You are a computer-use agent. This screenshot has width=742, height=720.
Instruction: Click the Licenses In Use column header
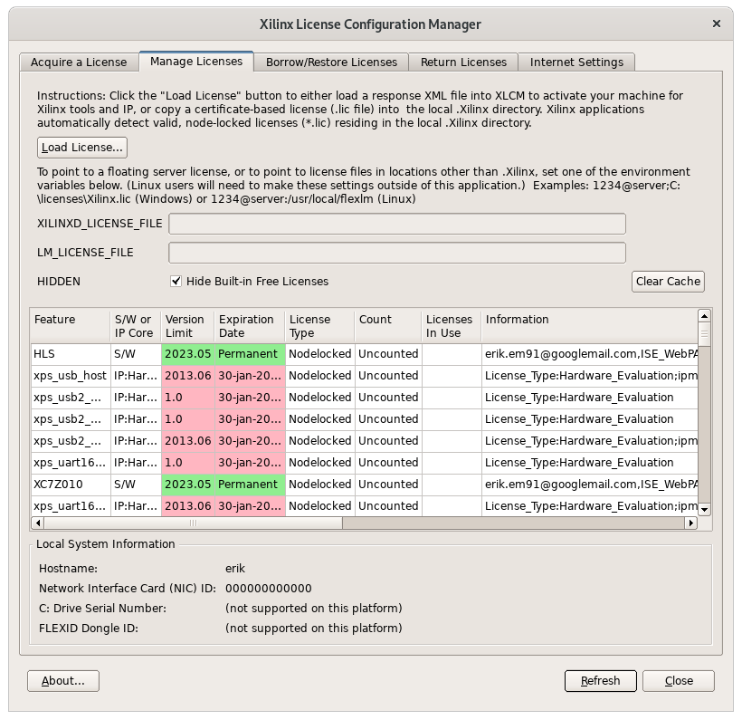click(x=452, y=326)
